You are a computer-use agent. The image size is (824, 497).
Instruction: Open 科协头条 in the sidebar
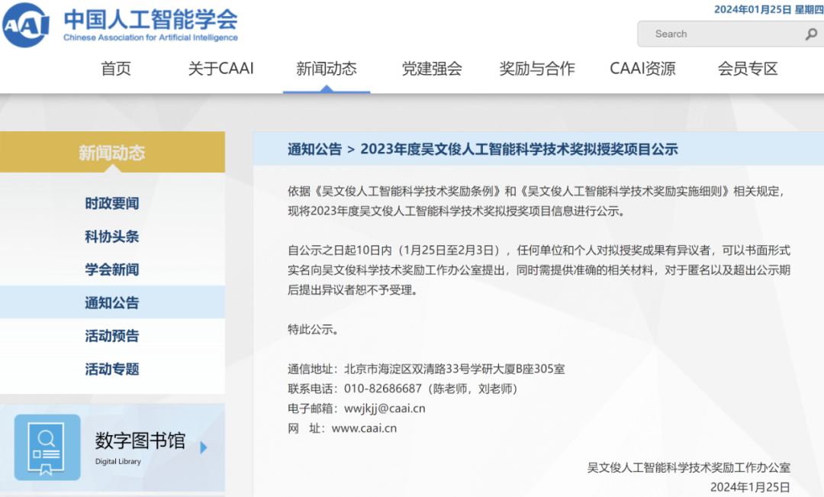[112, 236]
